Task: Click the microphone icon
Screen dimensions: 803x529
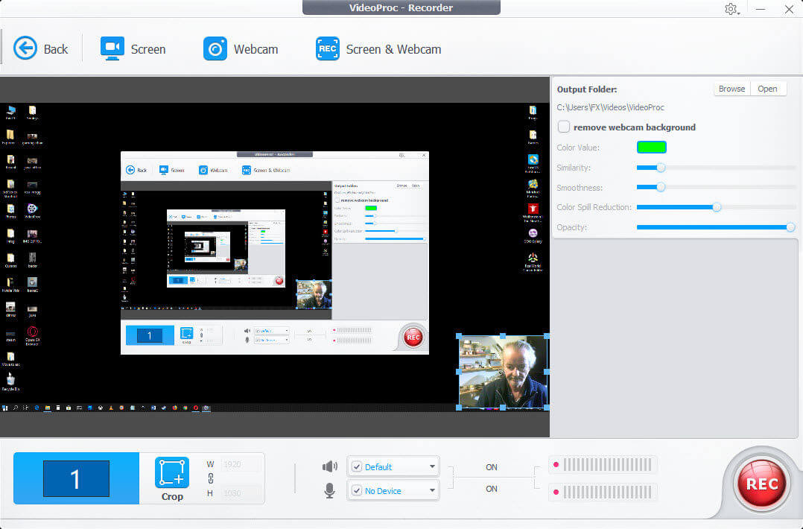Action: point(330,490)
